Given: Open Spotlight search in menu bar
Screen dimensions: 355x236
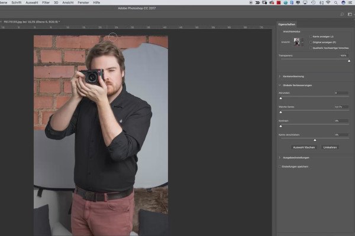Looking at the screenshot, I should point(335,2).
